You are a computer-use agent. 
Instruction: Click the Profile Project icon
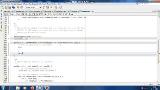tap(61, 7)
